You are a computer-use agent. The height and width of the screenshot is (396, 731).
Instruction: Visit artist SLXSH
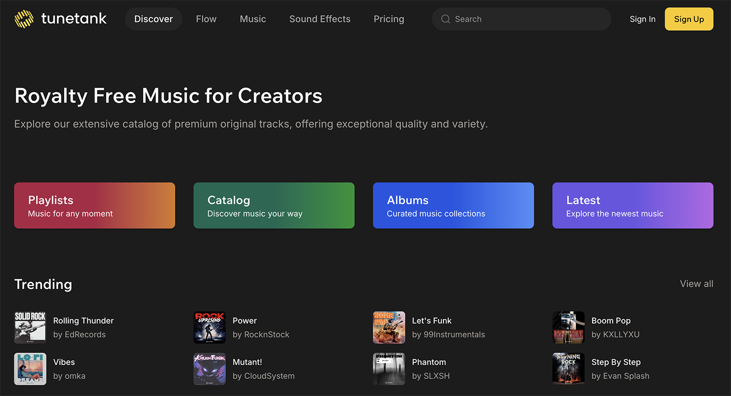point(431,376)
